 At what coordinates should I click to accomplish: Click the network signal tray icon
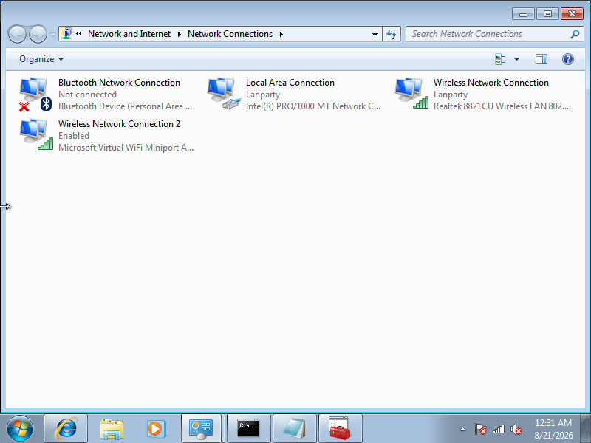[498, 429]
